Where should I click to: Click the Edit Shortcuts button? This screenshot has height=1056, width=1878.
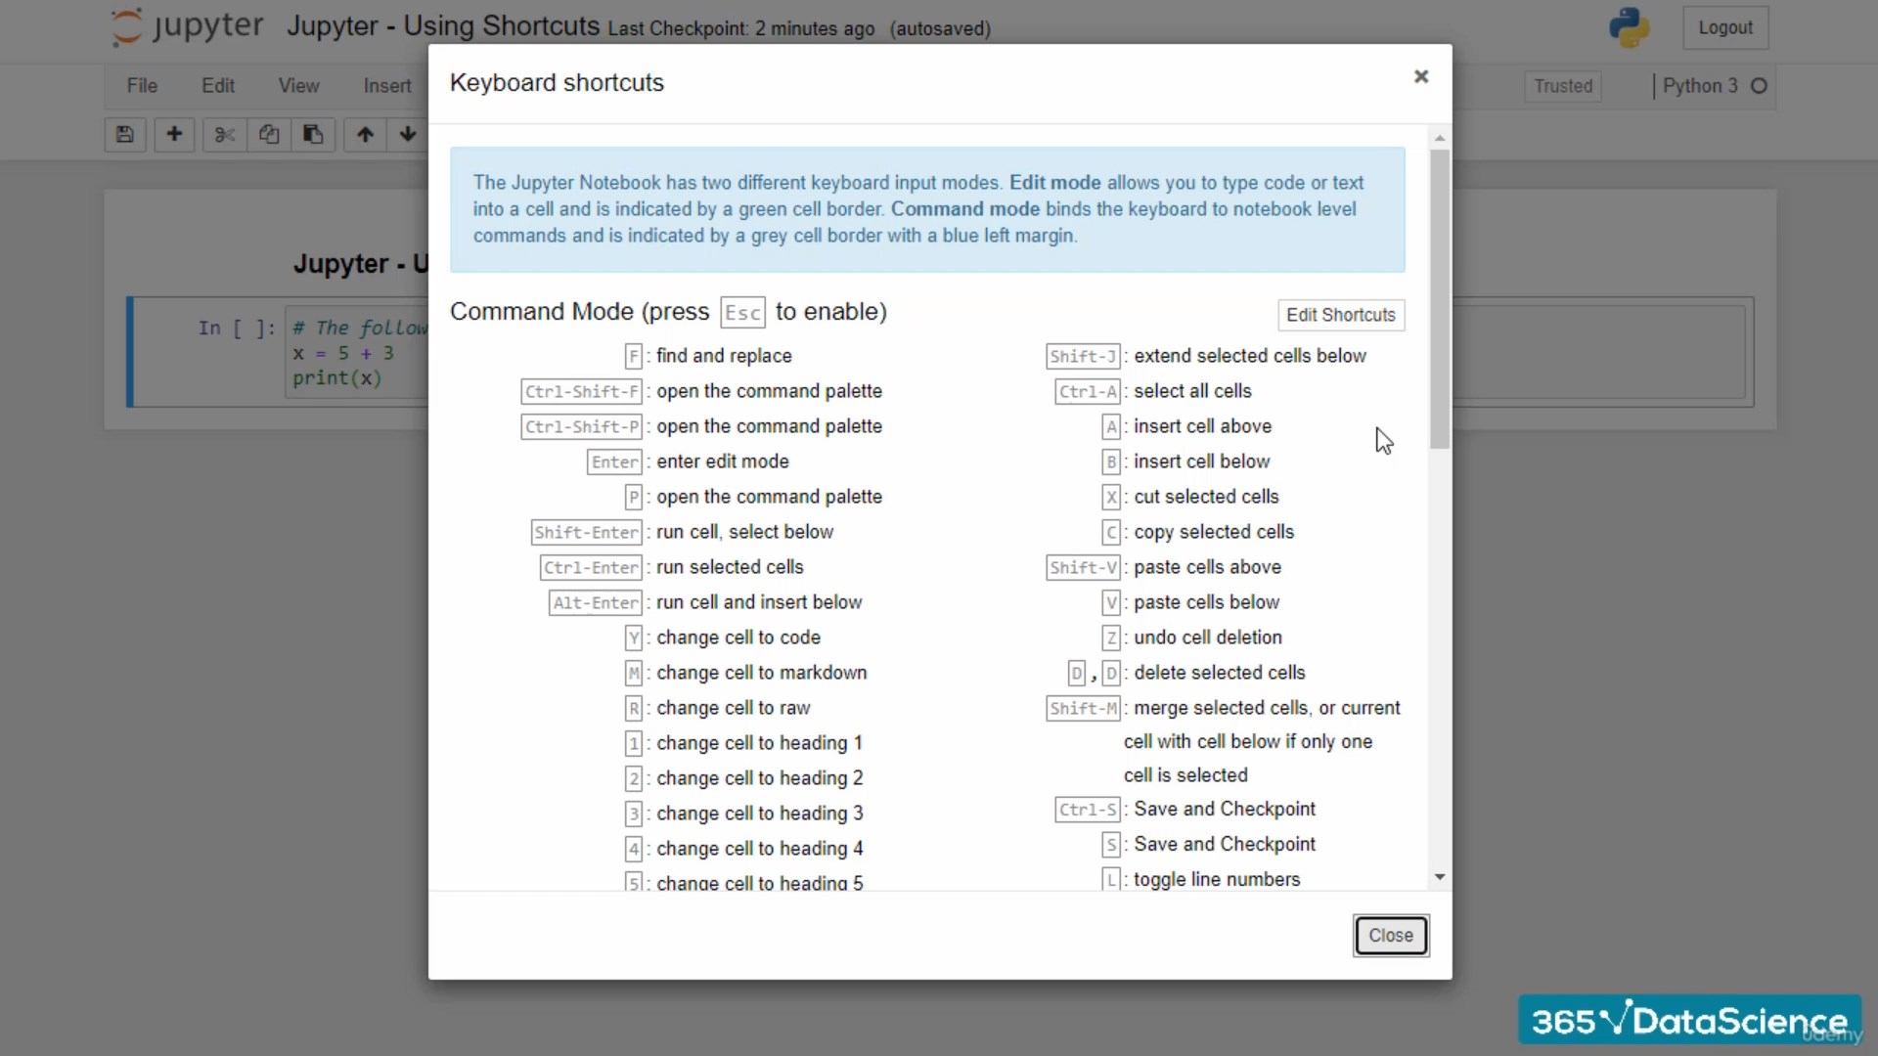(1341, 315)
